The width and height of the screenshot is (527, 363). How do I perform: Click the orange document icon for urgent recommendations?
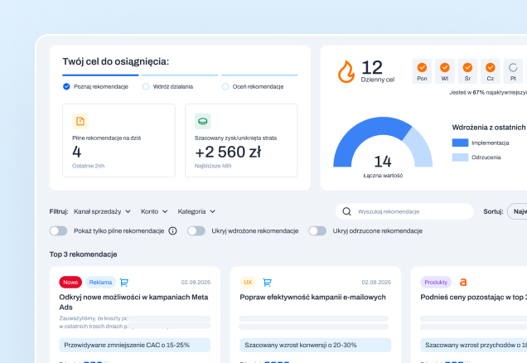[x=80, y=121]
